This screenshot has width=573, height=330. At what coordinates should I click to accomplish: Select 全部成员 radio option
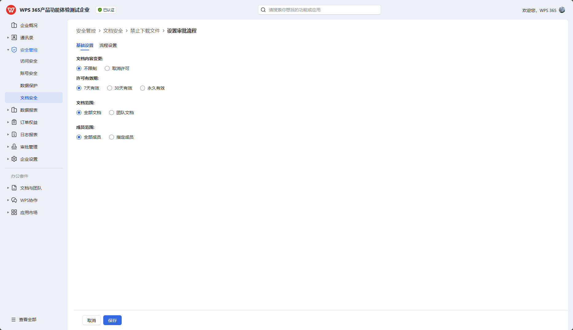point(79,137)
